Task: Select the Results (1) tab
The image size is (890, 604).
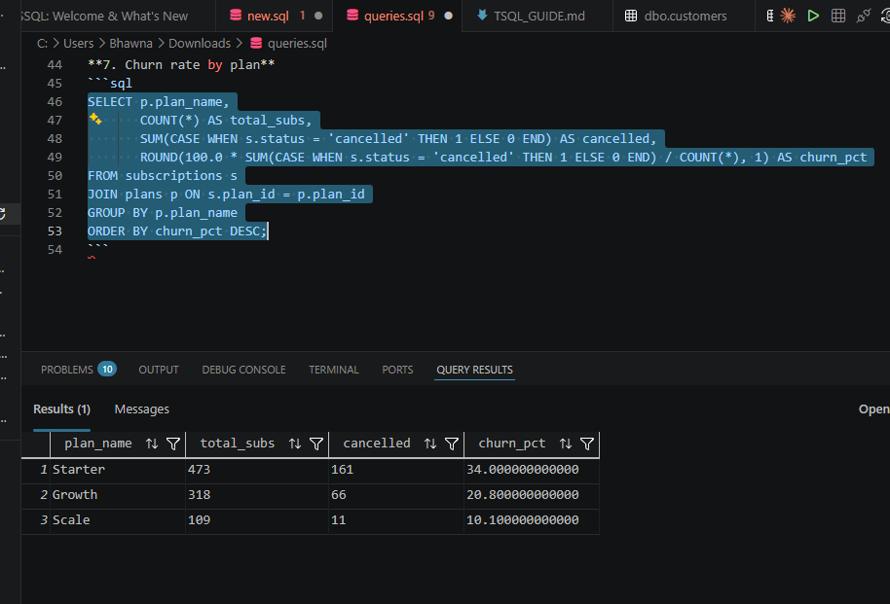Action: [x=62, y=409]
